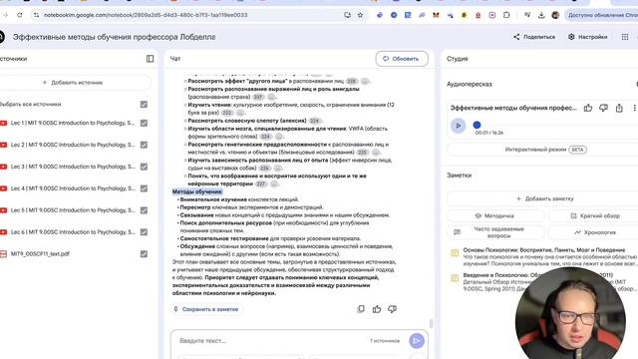The width and height of the screenshot is (638, 359).
Task: Copy the chat response icon
Action: click(x=361, y=309)
